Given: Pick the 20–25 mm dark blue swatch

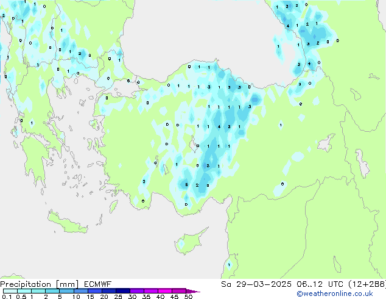Looking at the screenshot, I should (109, 291).
